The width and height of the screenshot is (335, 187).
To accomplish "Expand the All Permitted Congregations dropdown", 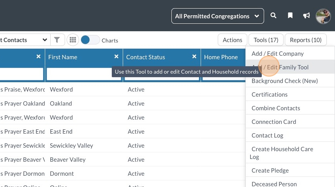I will tap(217, 16).
